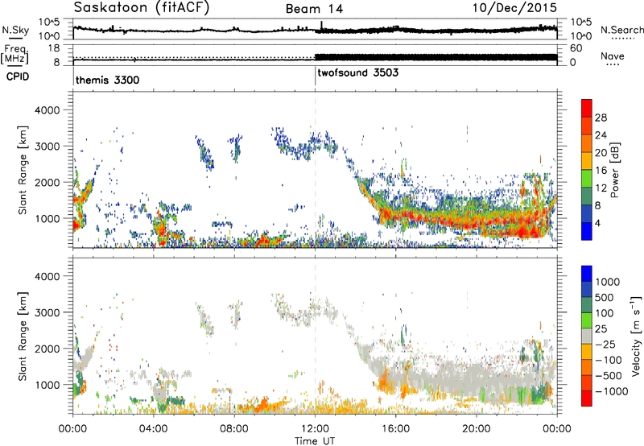Click the noise sky trace in the top panel
Image resolution: width=644 pixels, height=446 pixels.
point(315,30)
